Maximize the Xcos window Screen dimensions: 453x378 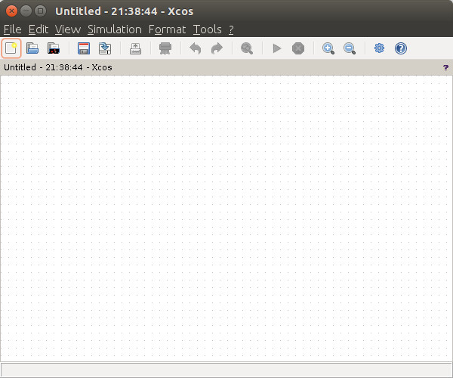(x=41, y=11)
